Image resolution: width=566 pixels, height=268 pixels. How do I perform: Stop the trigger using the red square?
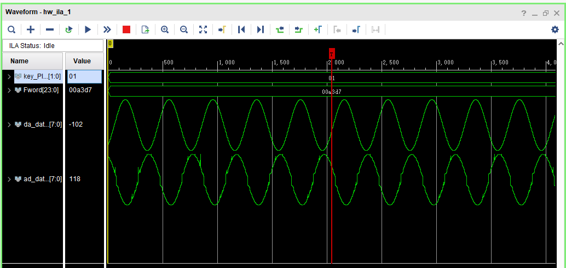click(x=126, y=29)
